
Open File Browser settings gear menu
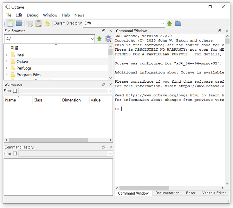(108, 39)
